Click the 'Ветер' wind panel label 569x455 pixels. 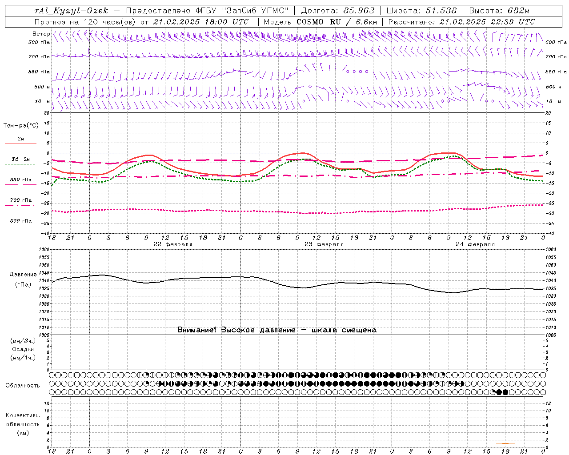[x=41, y=34]
